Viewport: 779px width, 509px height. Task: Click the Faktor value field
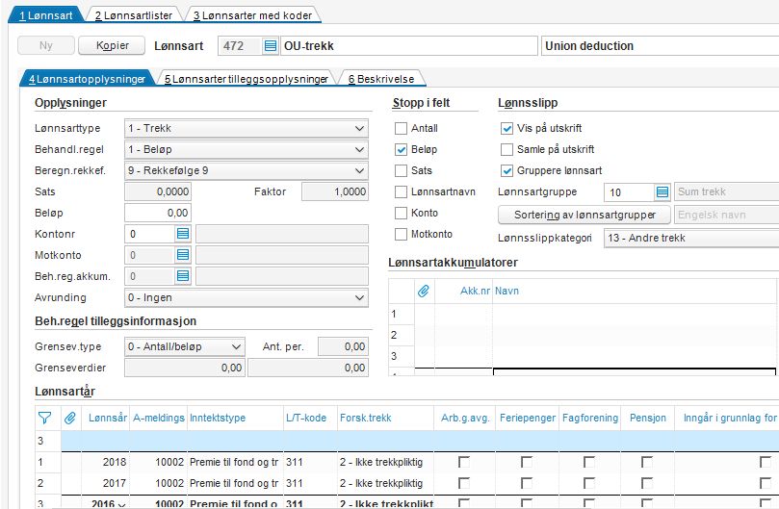(x=335, y=191)
